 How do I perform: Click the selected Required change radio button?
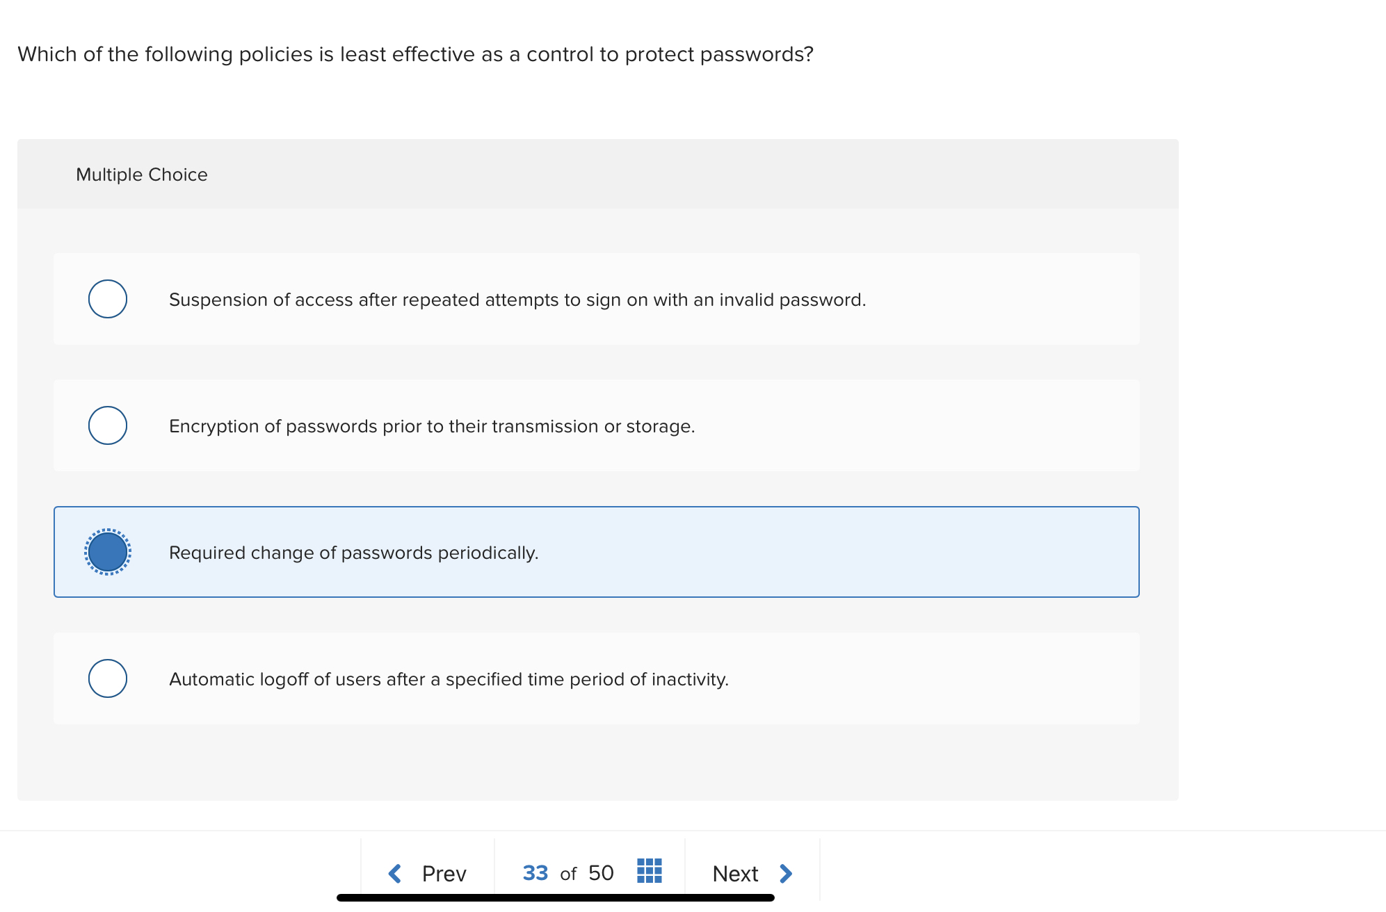[108, 552]
